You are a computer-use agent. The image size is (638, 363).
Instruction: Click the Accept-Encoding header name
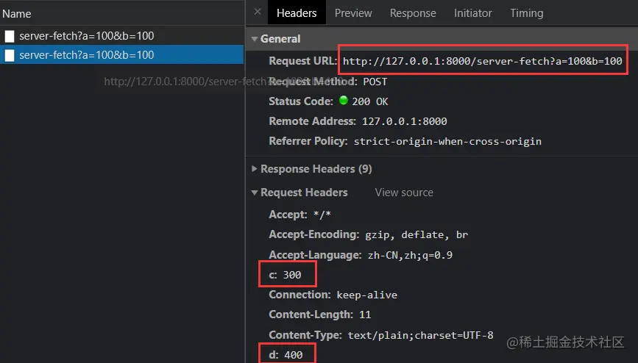(313, 234)
